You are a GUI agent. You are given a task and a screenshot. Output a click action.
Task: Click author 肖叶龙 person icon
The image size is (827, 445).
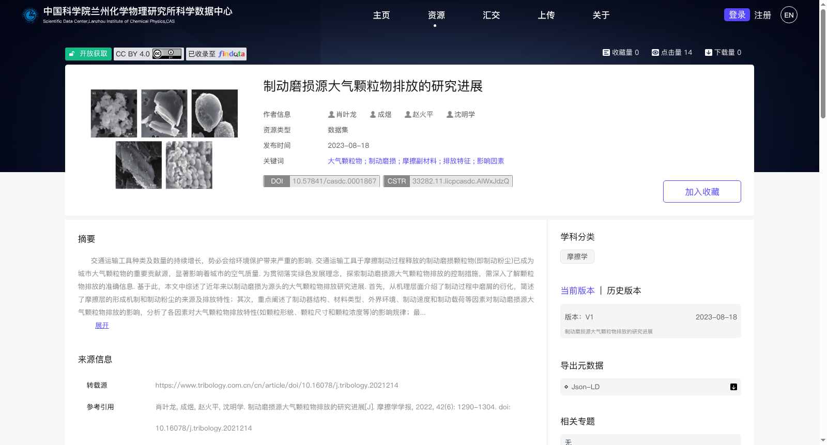pos(331,115)
